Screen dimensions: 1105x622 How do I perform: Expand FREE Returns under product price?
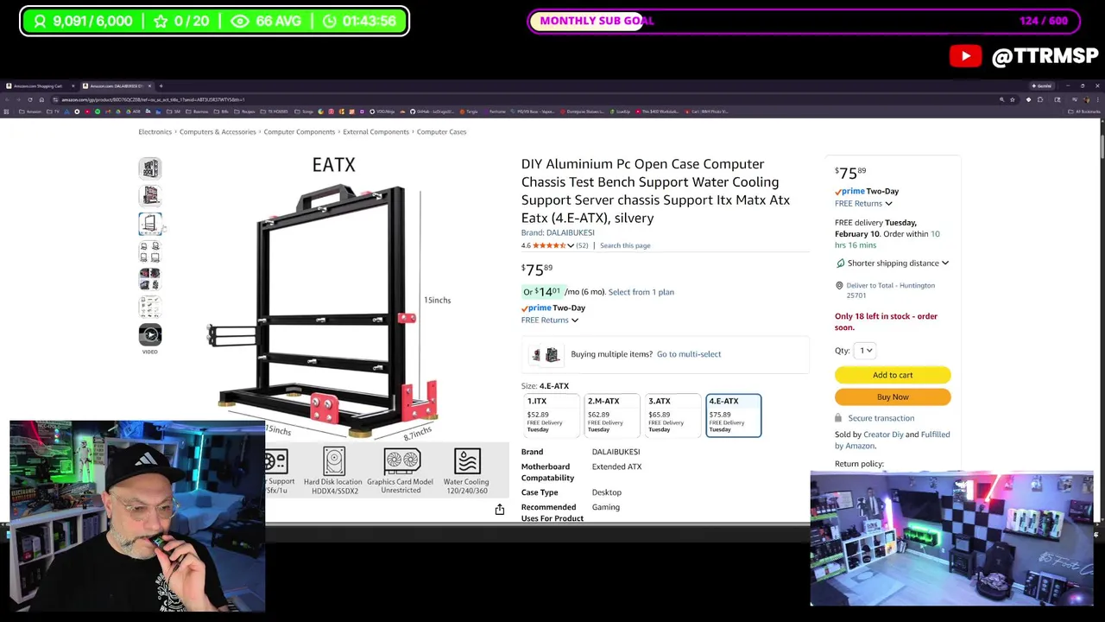pos(550,320)
